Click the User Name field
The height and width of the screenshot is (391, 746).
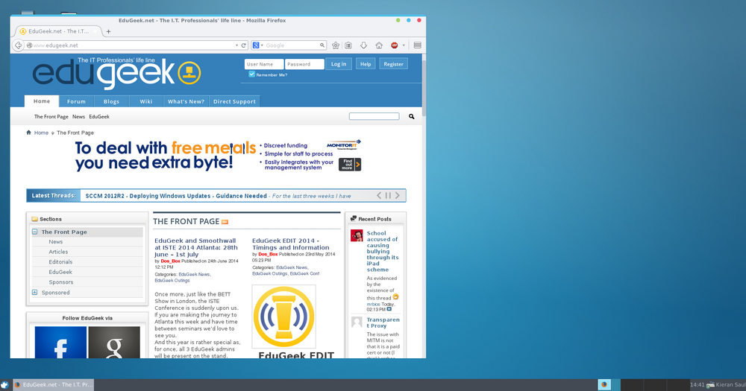pyautogui.click(x=264, y=64)
